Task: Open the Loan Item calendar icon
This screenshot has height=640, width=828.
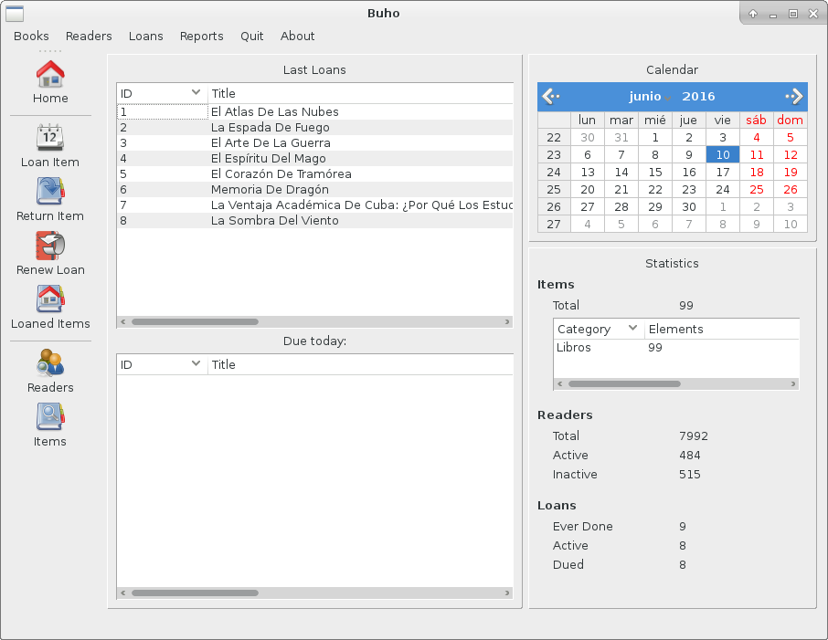Action: 50,138
